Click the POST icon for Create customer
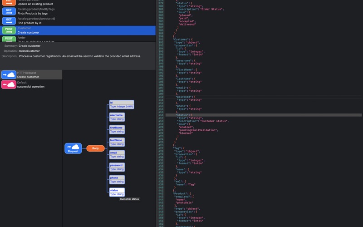 [9, 30]
